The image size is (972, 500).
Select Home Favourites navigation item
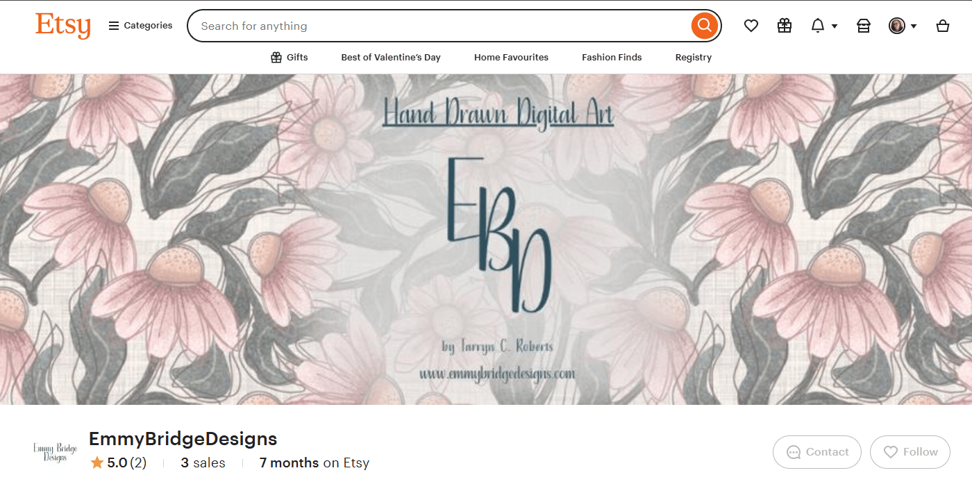511,57
